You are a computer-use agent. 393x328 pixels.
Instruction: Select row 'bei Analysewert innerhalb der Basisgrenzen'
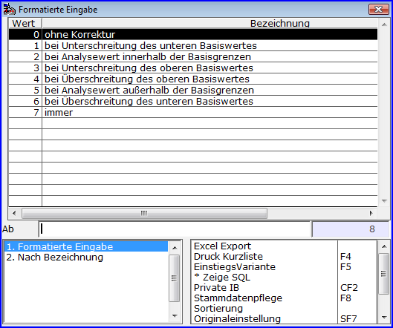(x=193, y=57)
